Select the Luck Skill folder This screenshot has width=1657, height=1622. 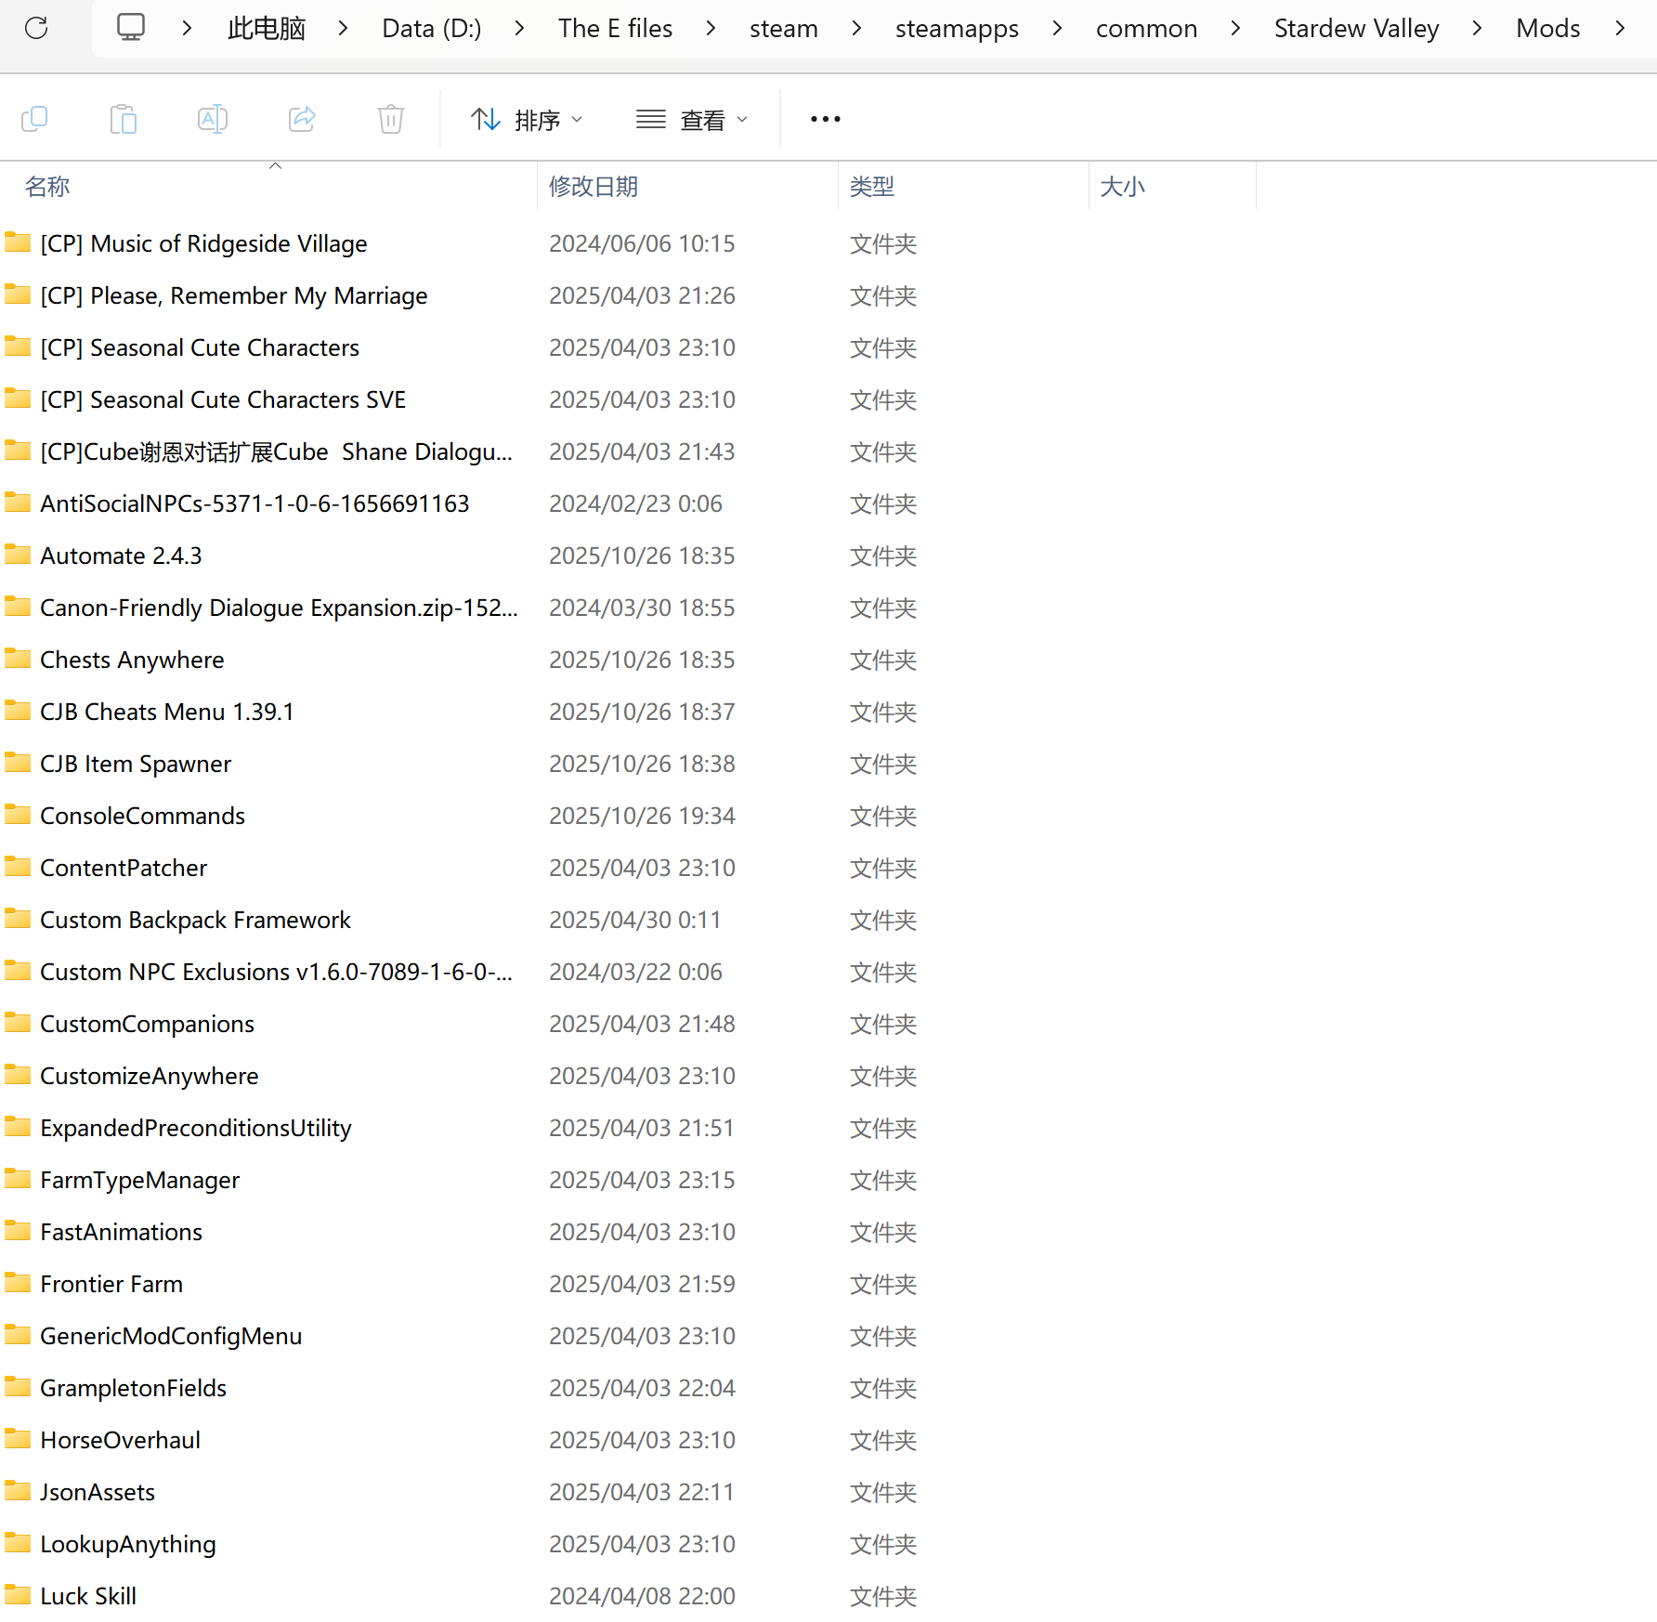coord(88,1596)
